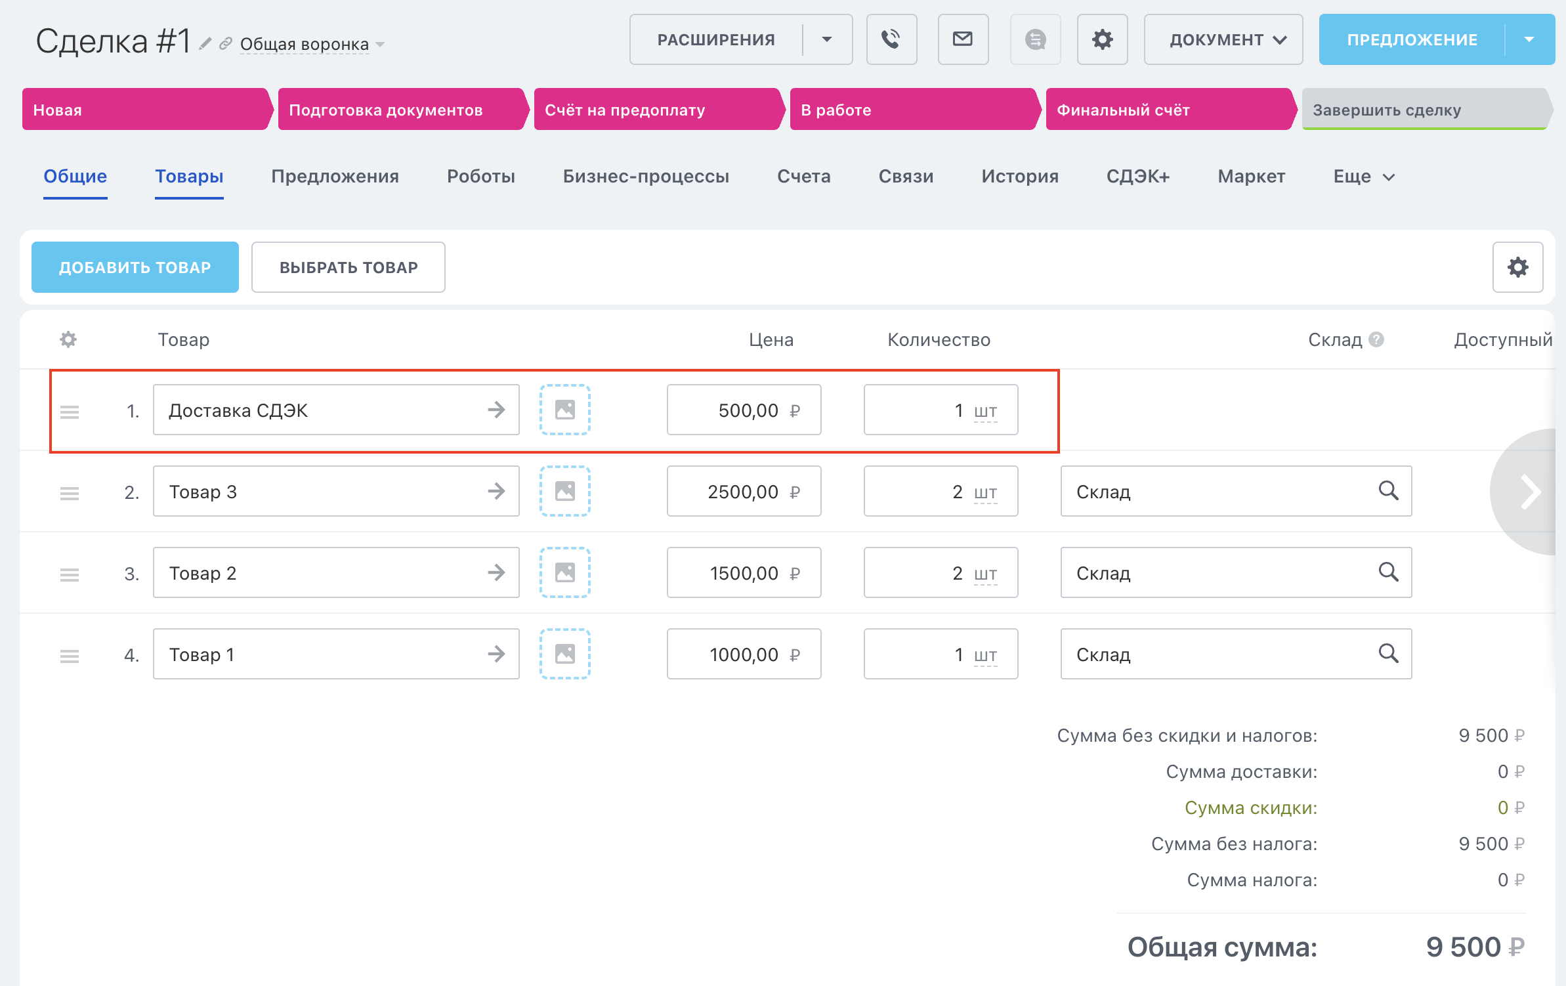Image resolution: width=1566 pixels, height=986 pixels.
Task: Open the email envelope icon button
Action: tap(962, 39)
